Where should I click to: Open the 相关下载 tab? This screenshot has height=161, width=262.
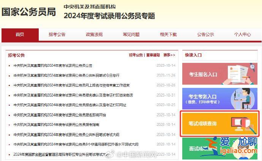click(168, 34)
